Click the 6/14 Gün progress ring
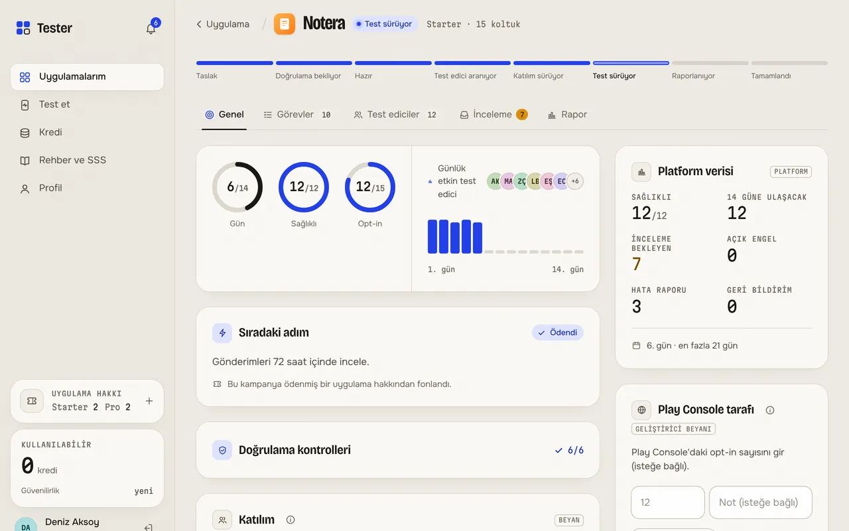 click(237, 187)
